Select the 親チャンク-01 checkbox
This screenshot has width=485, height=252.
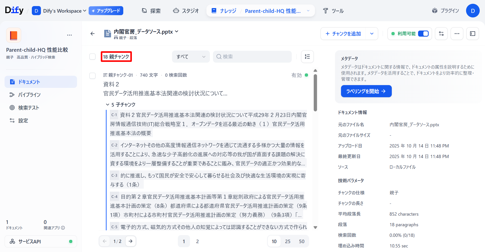(92, 76)
